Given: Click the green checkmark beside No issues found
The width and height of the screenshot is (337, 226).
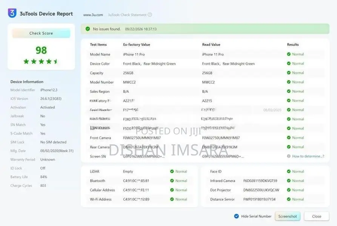Looking at the screenshot, I should (x=88, y=29).
